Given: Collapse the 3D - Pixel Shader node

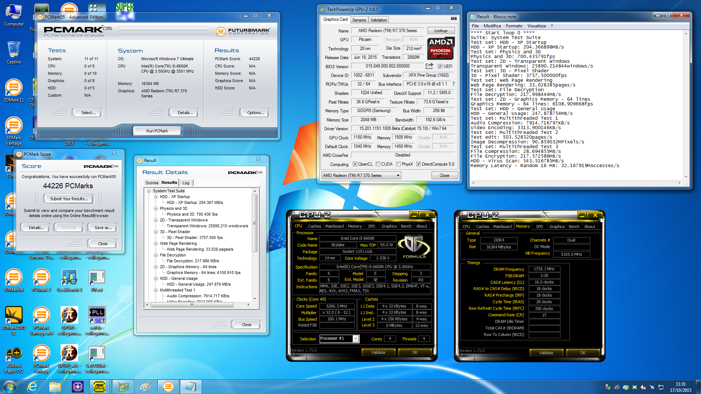Looking at the screenshot, I should 156,232.
